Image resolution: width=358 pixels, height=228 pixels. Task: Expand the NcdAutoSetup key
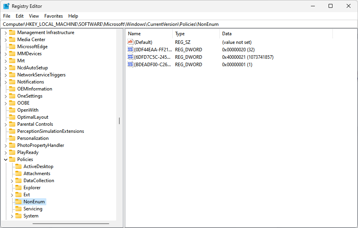pos(6,68)
